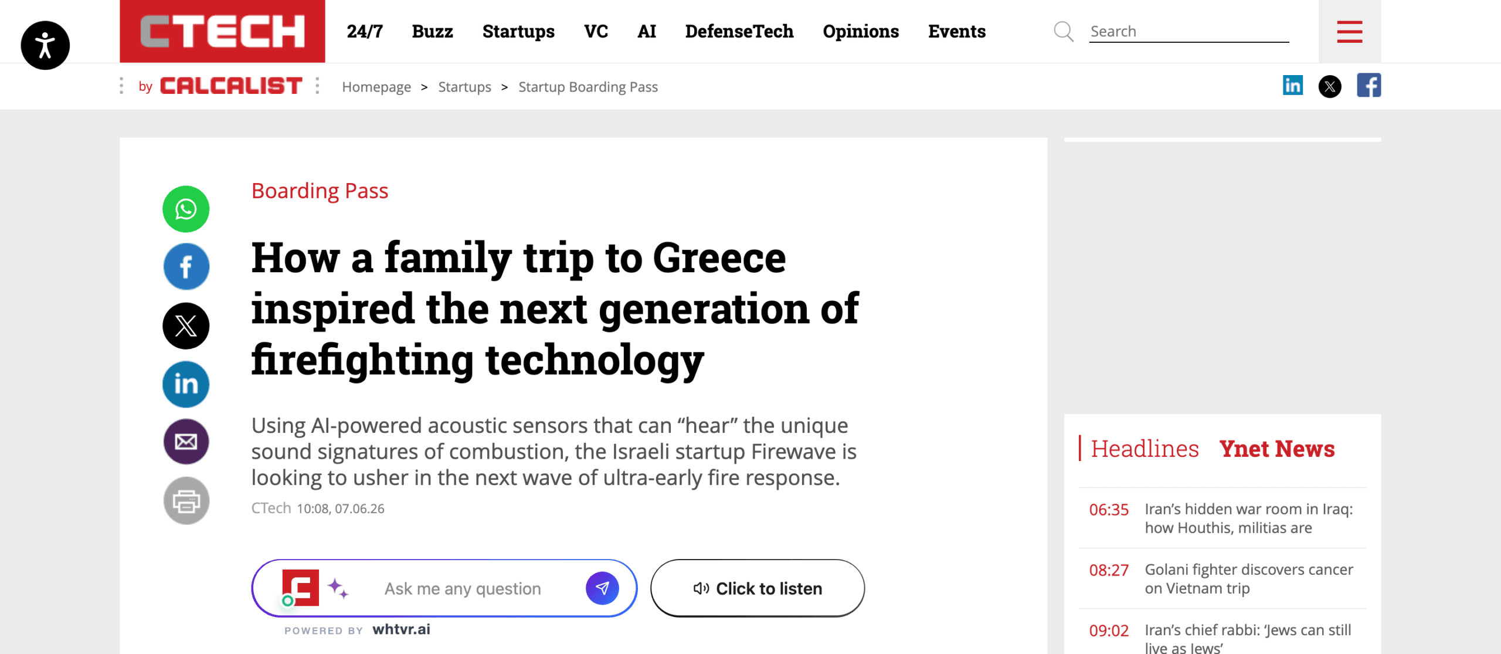The height and width of the screenshot is (654, 1501).
Task: Go to Homepage breadcrumb
Action: pyautogui.click(x=376, y=87)
